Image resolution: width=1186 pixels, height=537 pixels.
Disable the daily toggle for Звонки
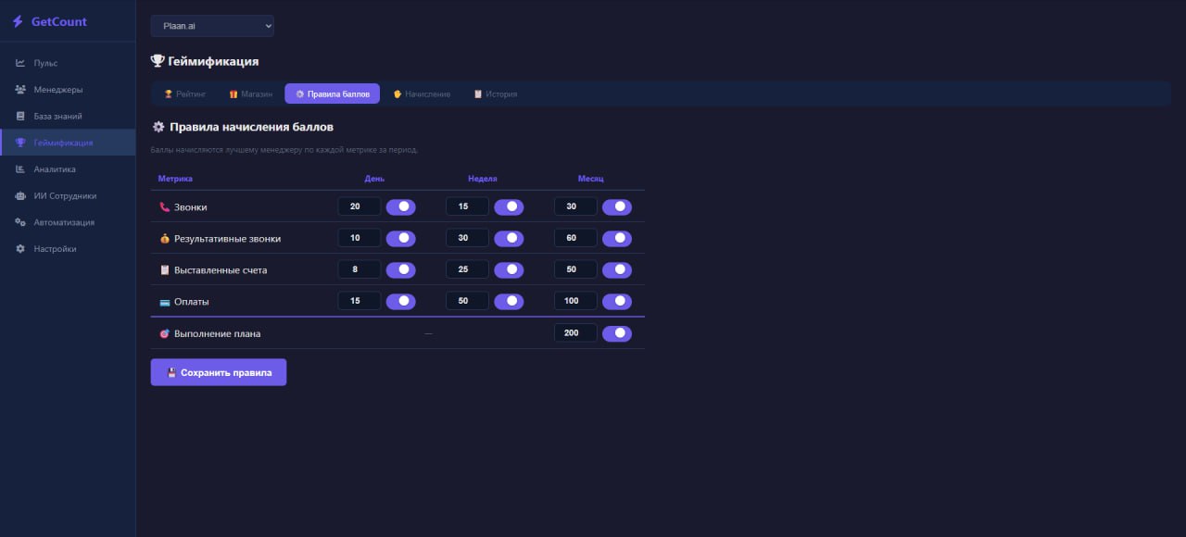400,207
